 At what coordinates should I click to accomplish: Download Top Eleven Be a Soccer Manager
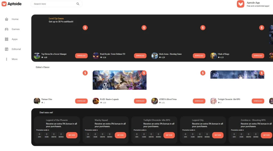[x=81, y=56]
